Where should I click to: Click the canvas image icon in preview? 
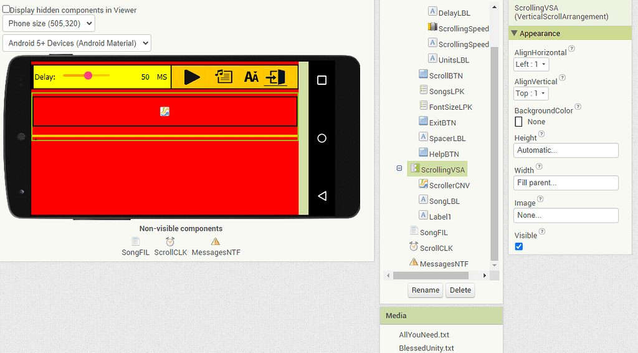164,112
